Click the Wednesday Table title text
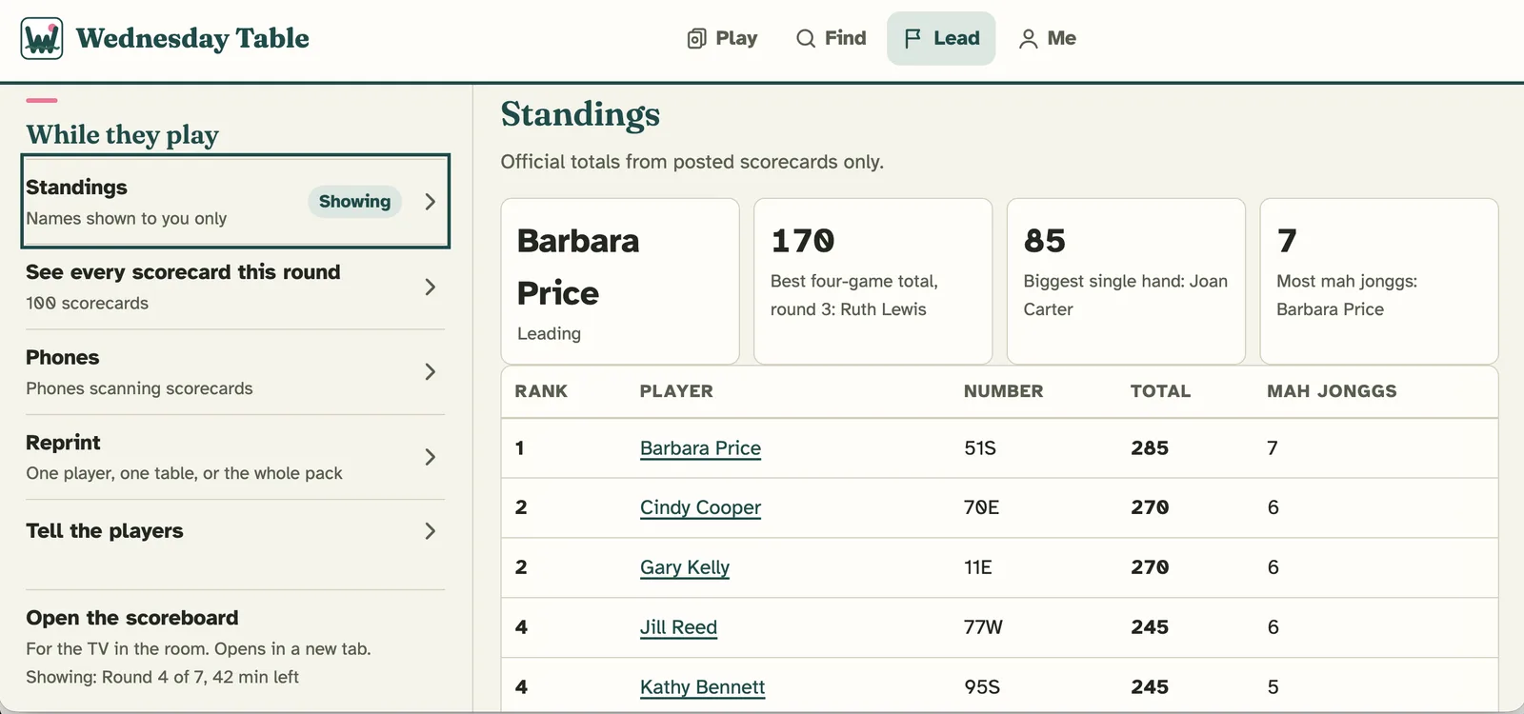 click(x=192, y=38)
